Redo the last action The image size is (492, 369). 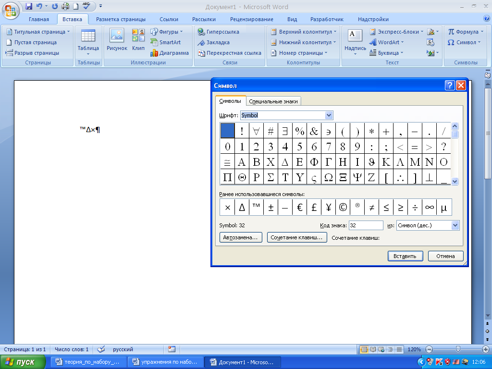(55, 6)
